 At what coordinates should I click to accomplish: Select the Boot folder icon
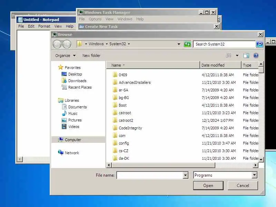pos(115,105)
